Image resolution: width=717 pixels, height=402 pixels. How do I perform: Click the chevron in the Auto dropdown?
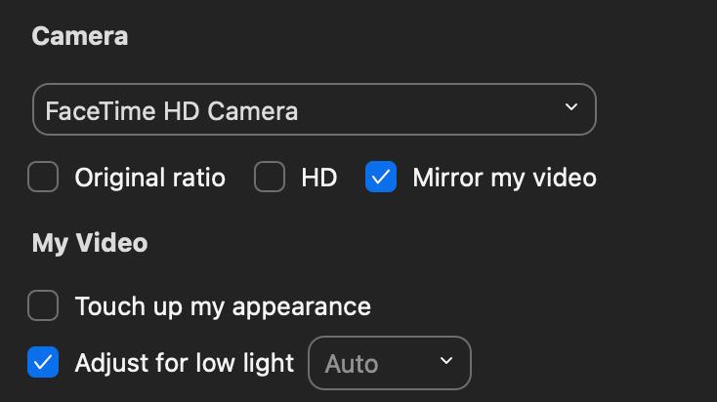(446, 361)
